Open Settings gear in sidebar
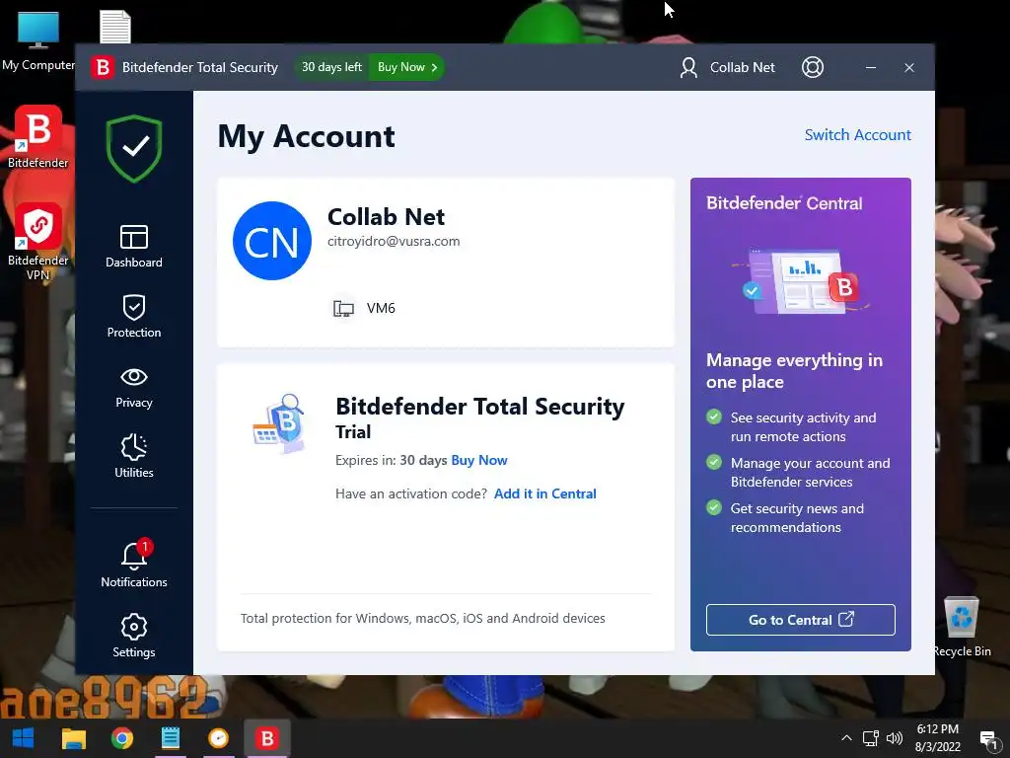This screenshot has width=1010, height=758. (x=134, y=636)
